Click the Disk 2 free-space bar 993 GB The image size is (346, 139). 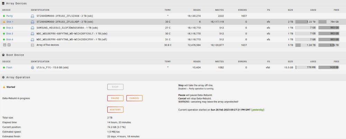329,28
